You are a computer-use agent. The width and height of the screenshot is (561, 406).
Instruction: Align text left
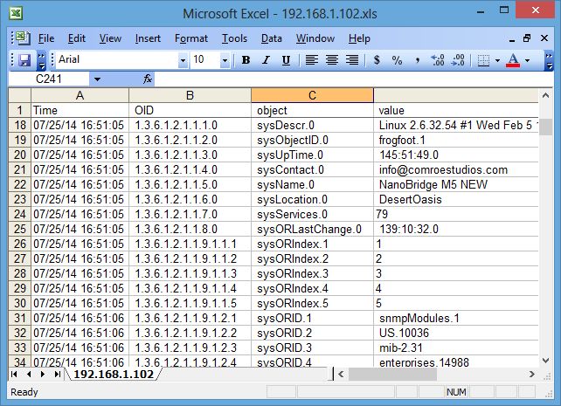coord(312,60)
